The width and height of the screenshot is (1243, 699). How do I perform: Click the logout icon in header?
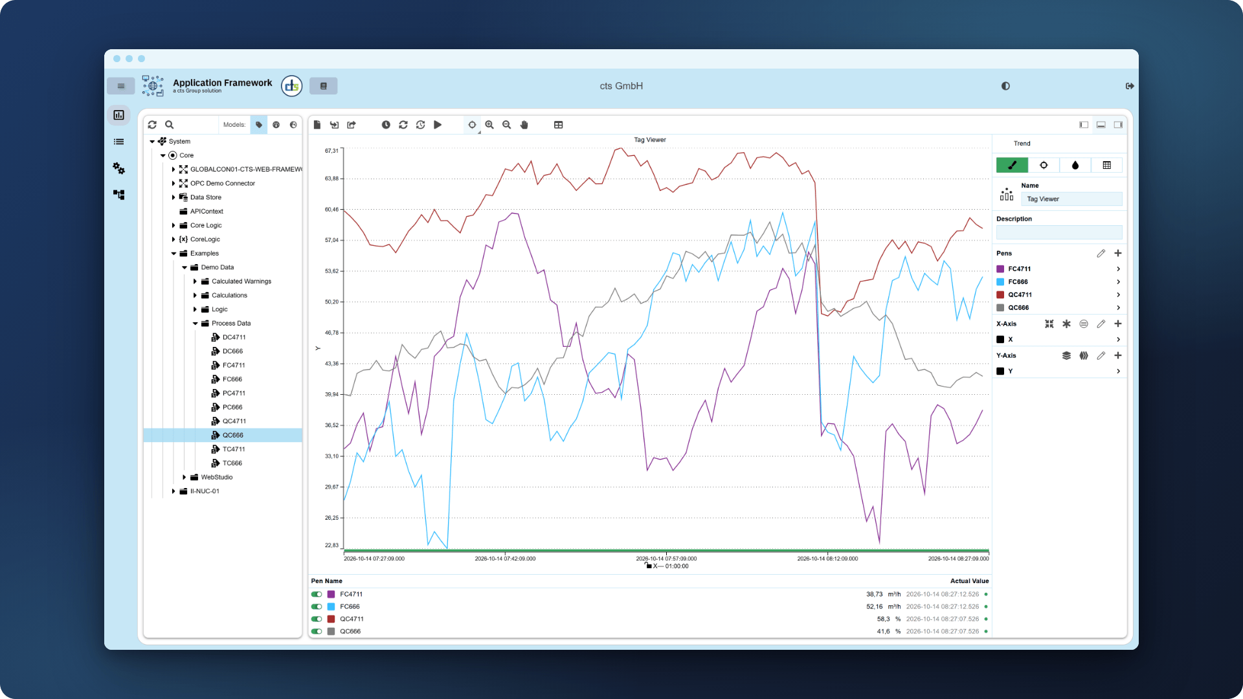click(x=1130, y=86)
